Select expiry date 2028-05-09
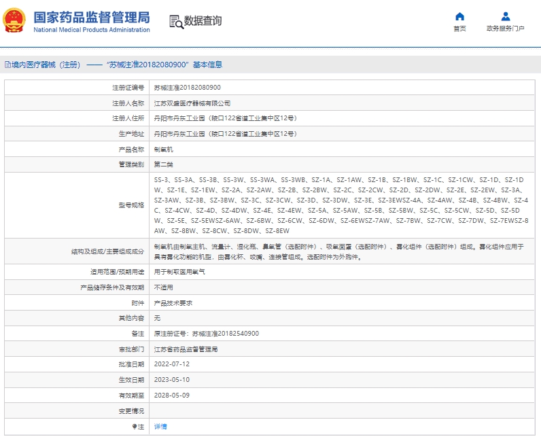Screen dimensions: 541x439 point(172,396)
